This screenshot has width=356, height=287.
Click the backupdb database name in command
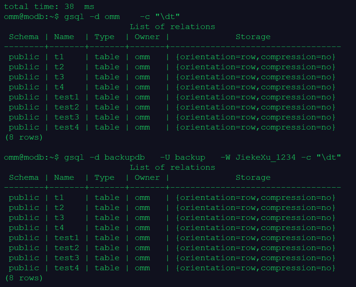pyautogui.click(x=124, y=157)
